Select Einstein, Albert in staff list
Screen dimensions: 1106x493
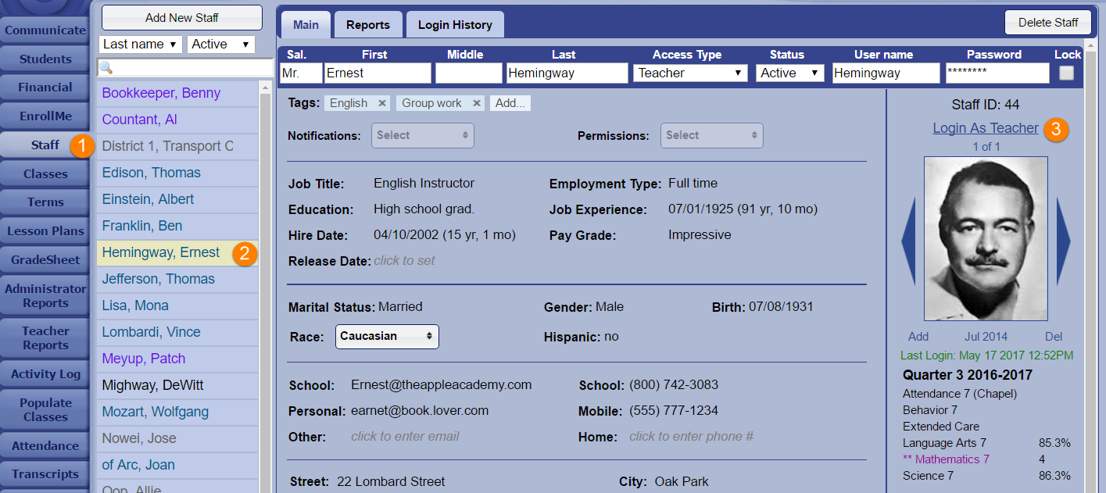[x=148, y=199]
